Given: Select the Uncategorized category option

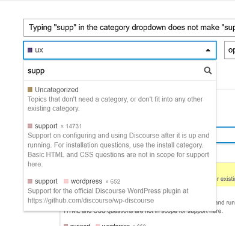Looking at the screenshot, I should coord(120,99).
